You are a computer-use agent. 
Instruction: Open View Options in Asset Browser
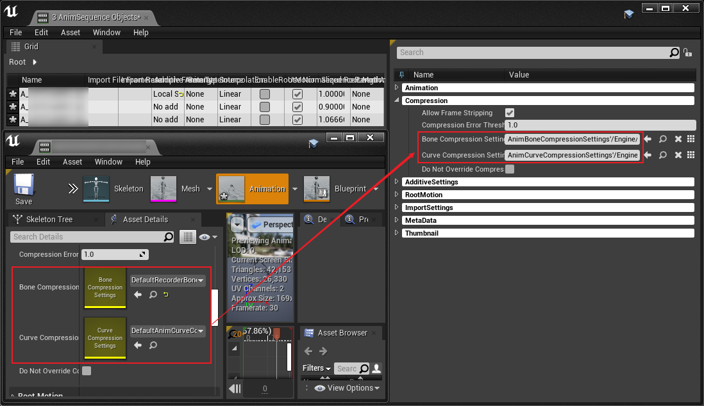[349, 388]
